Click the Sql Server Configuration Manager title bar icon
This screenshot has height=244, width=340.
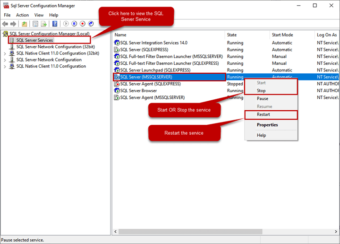pyautogui.click(x=6, y=6)
